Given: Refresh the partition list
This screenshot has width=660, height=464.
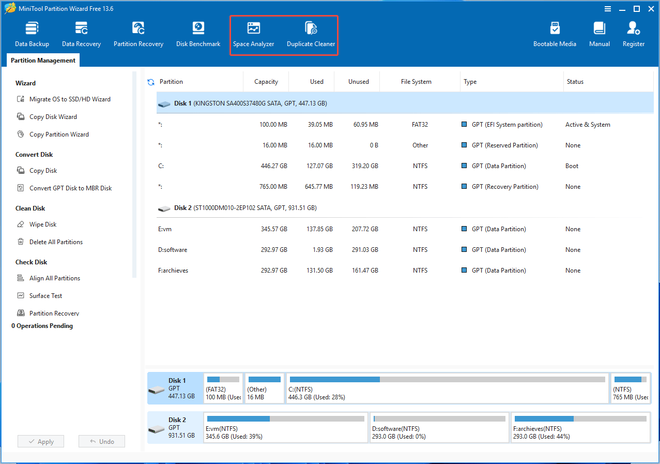Looking at the screenshot, I should (x=150, y=81).
